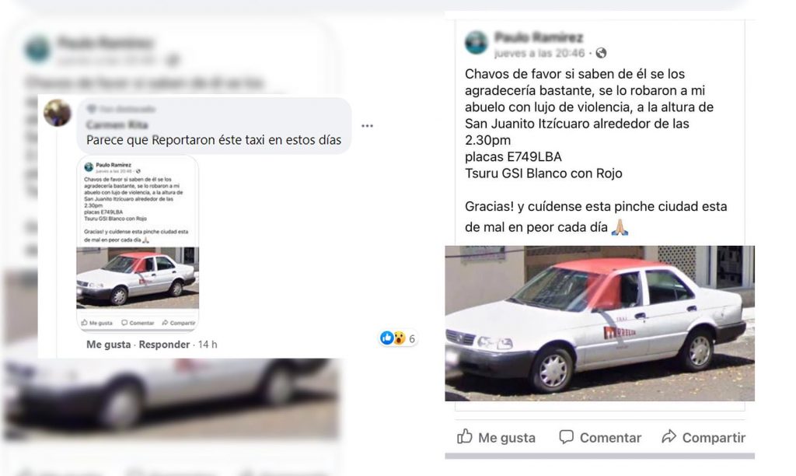Open the taxi photo in the right post

click(x=599, y=324)
